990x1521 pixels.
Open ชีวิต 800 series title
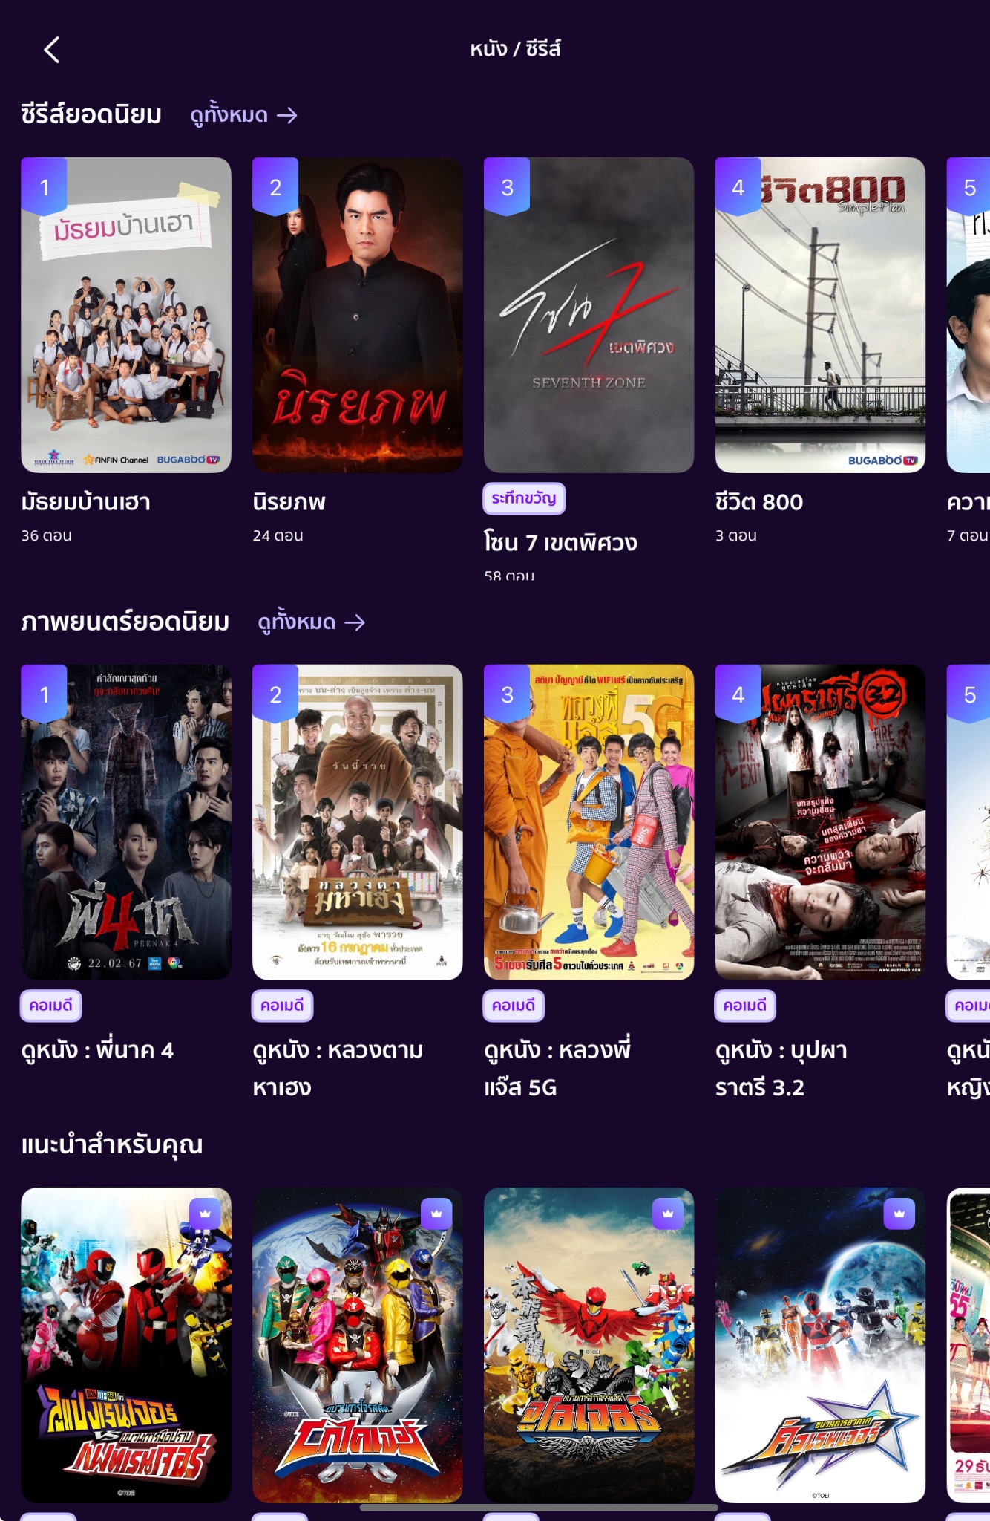pyautogui.click(x=759, y=502)
